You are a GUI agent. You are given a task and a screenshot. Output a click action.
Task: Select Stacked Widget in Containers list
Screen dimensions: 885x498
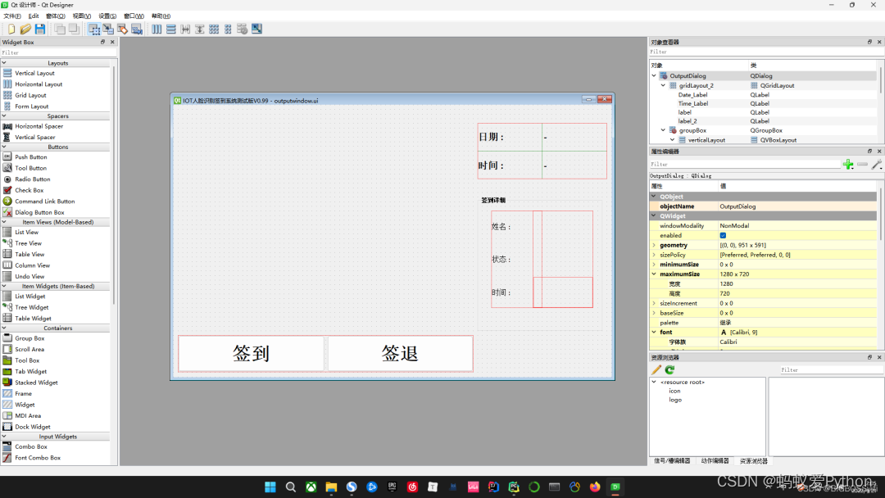(36, 383)
